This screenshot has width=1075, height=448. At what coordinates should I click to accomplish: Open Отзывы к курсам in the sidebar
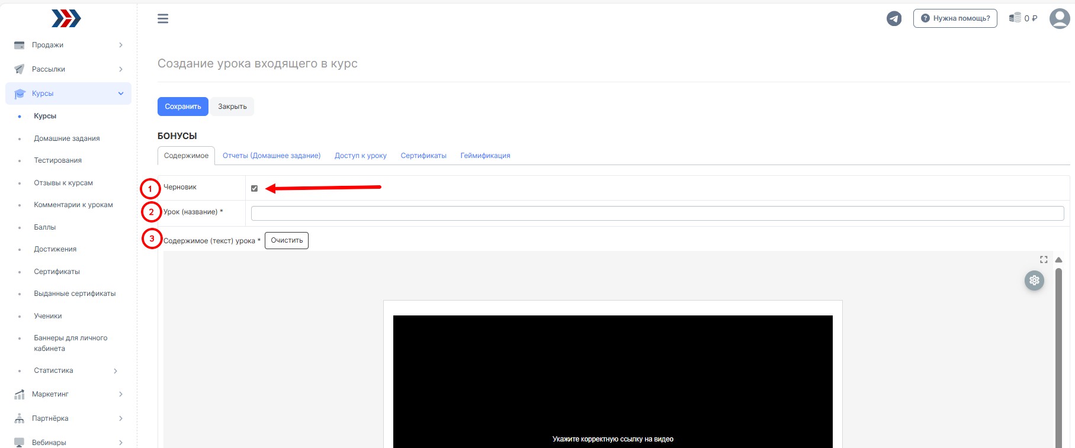(x=63, y=183)
